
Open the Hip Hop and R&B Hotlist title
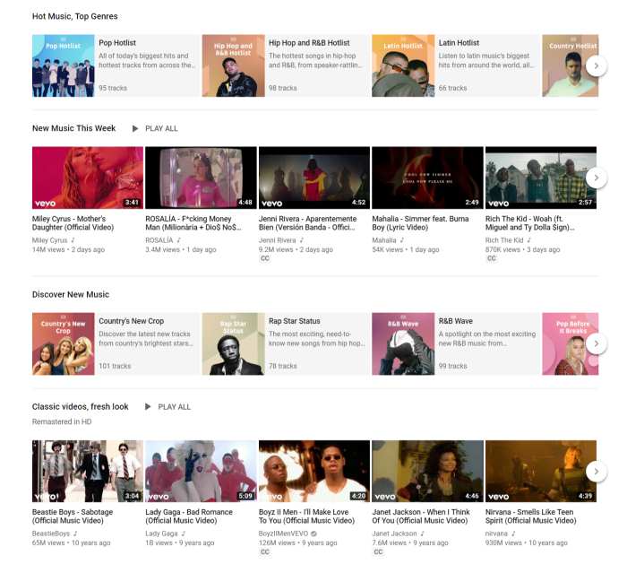point(309,43)
